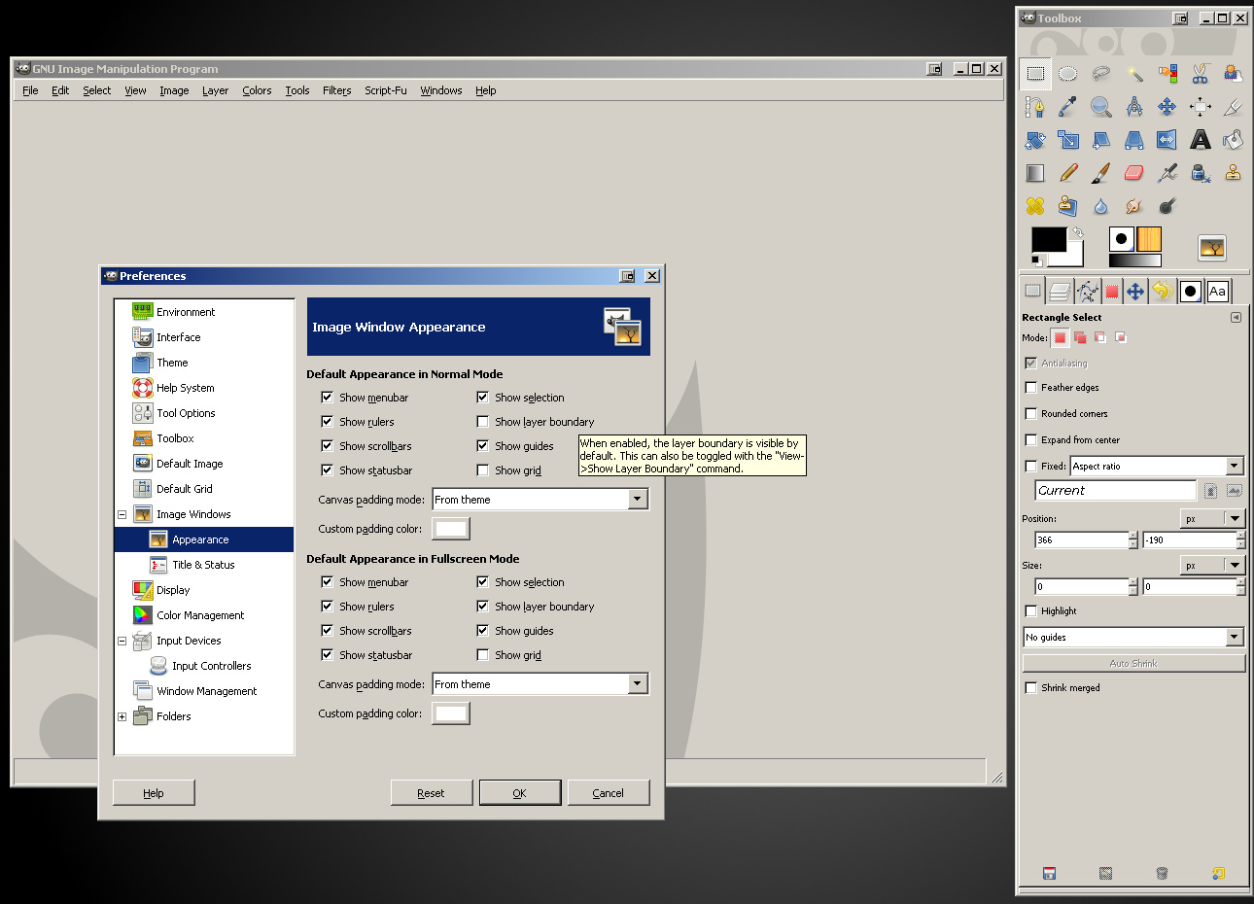Check Expand from center option
1254x904 pixels.
[1031, 440]
